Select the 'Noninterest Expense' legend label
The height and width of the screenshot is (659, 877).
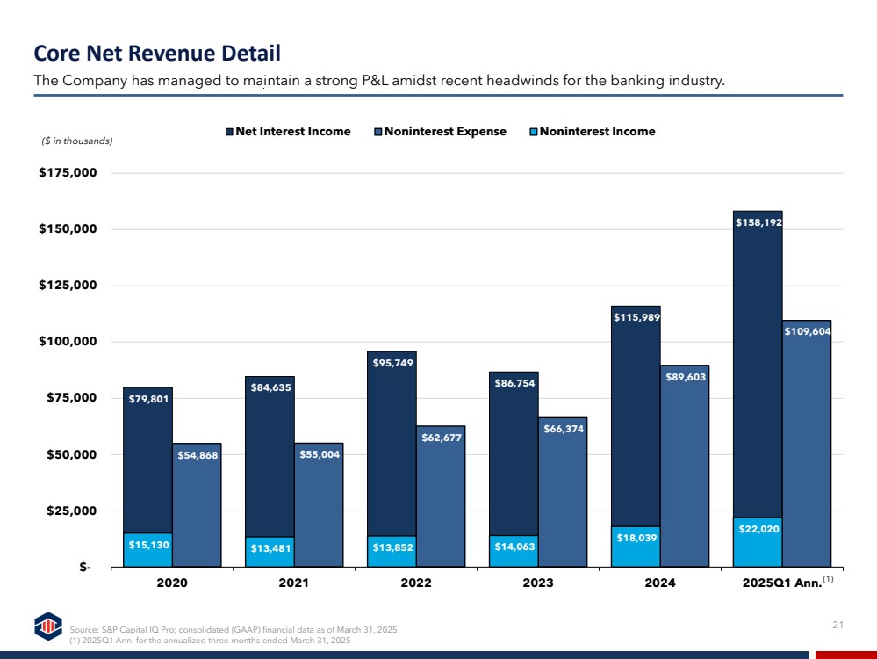pyautogui.click(x=445, y=132)
